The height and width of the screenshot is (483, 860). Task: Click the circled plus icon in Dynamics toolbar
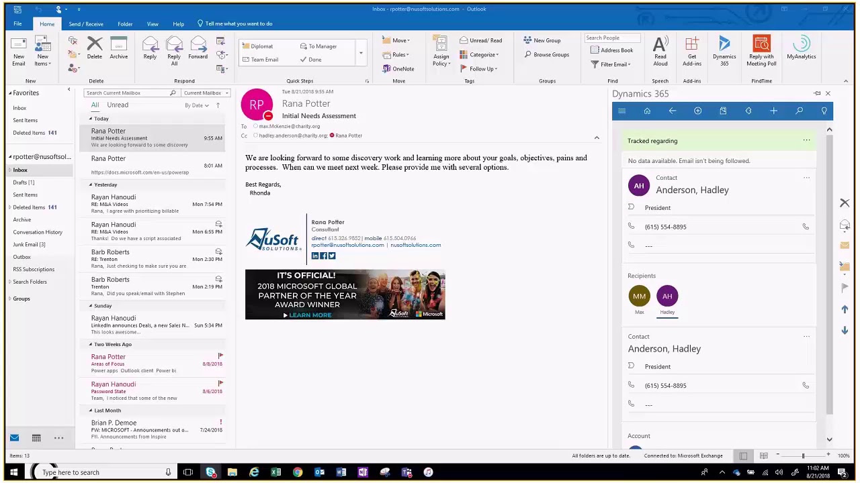(x=697, y=111)
